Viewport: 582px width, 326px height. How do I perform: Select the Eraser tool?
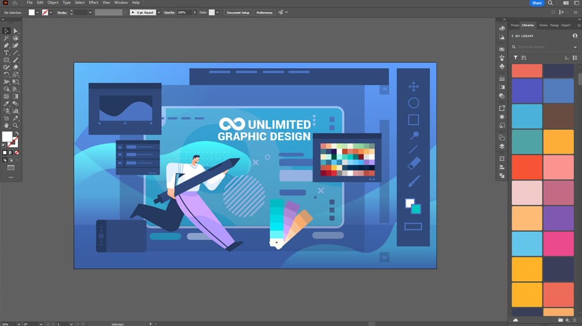(16, 67)
